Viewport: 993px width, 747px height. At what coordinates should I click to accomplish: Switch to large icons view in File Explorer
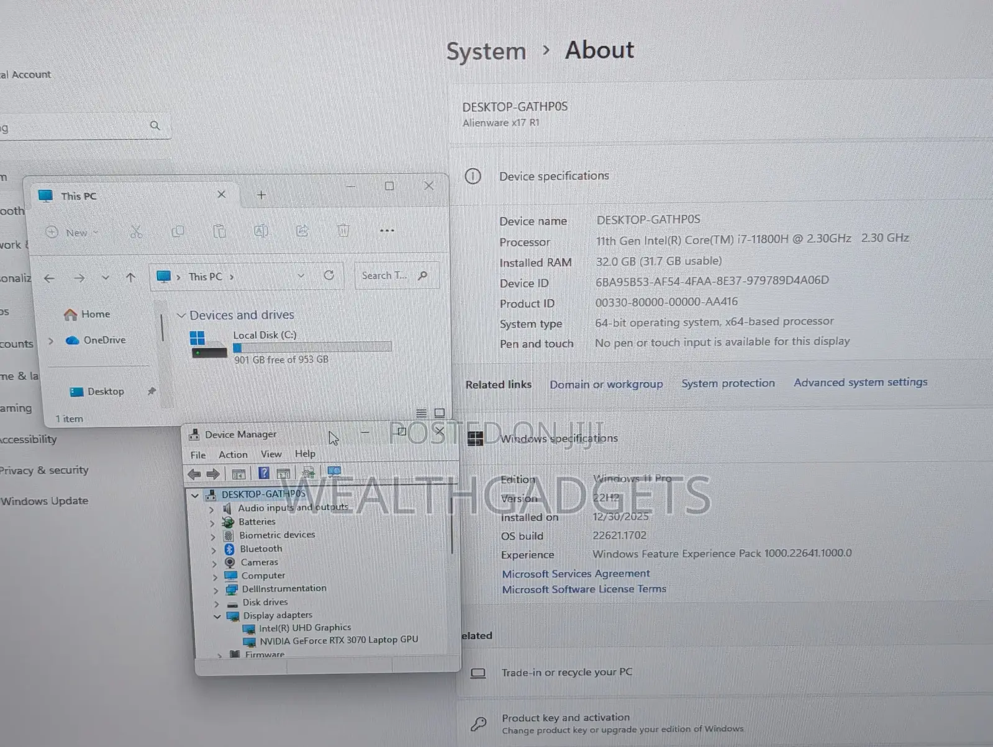pos(440,413)
